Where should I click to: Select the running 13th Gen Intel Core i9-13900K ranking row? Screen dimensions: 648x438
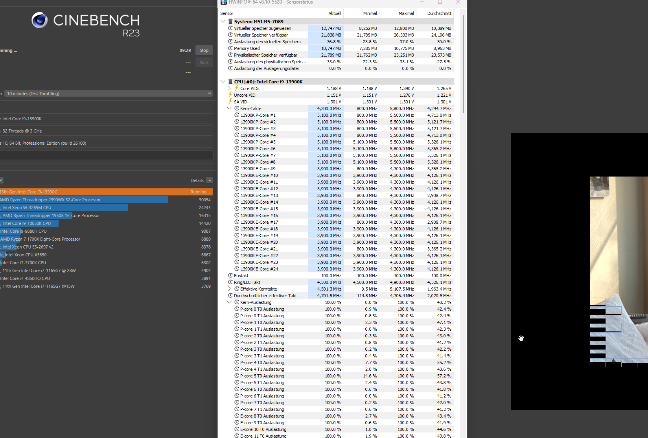click(106, 192)
